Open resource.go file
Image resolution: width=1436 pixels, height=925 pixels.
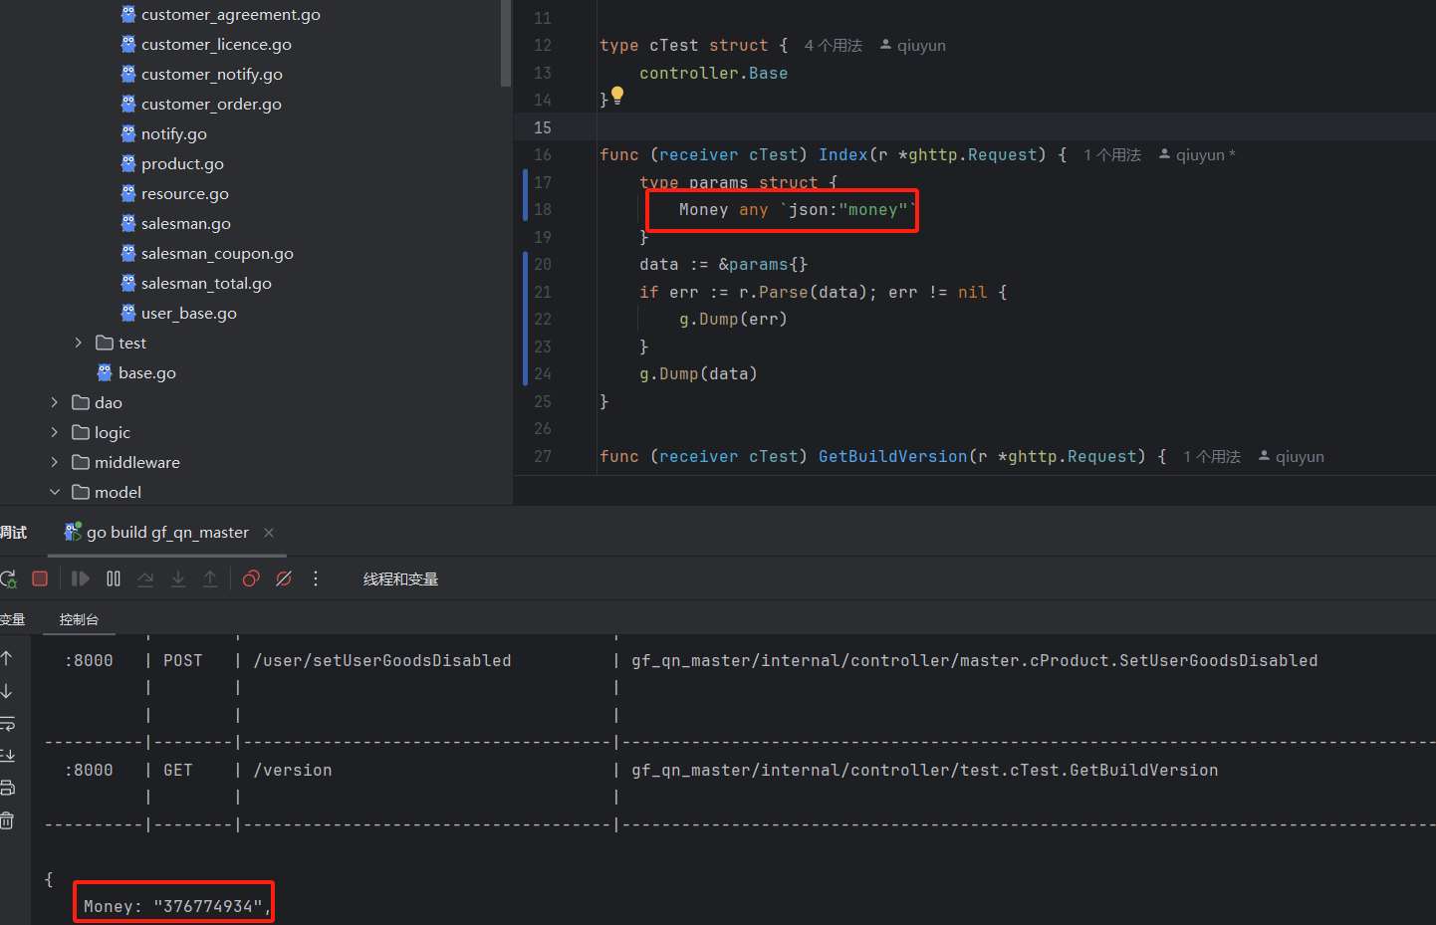tap(185, 194)
